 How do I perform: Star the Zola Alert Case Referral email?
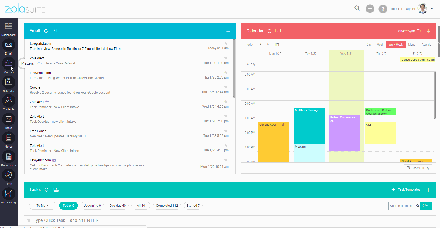[226, 58]
